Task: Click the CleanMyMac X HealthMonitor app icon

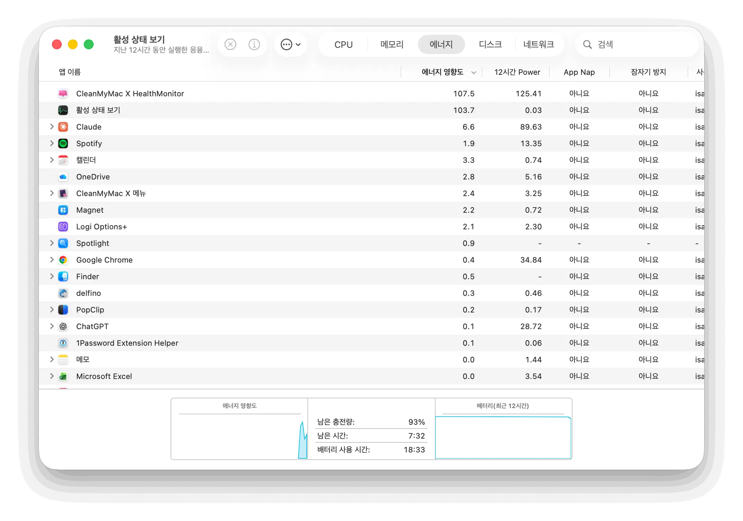Action: [x=63, y=94]
